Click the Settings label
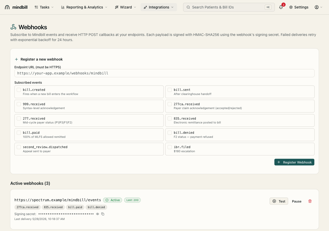Screen dimensions: 329x231 tap(301, 7)
